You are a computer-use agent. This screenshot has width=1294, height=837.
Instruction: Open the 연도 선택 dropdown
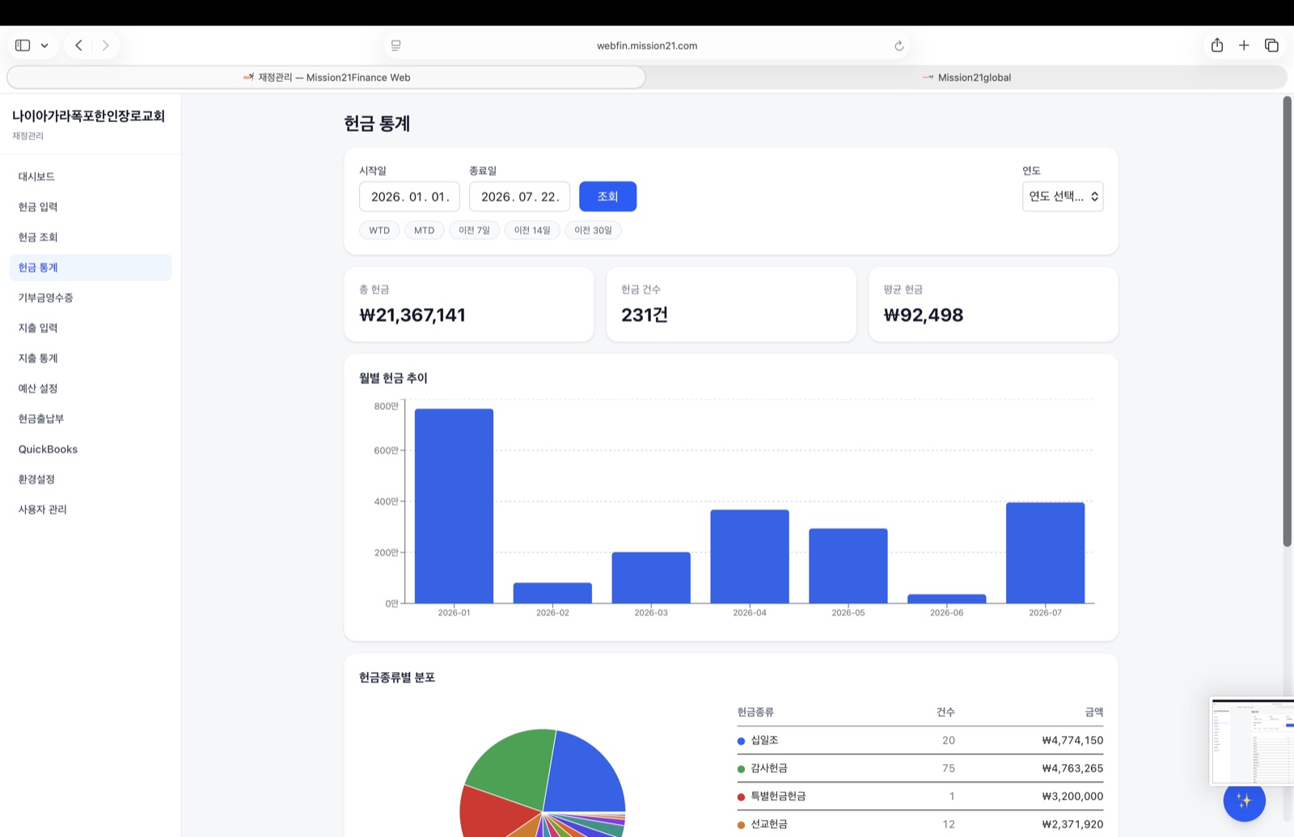1063,197
